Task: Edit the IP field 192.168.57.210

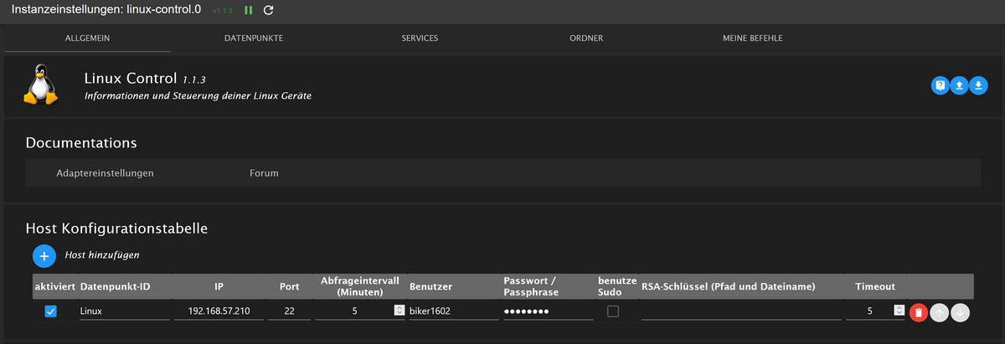Action: coord(219,311)
